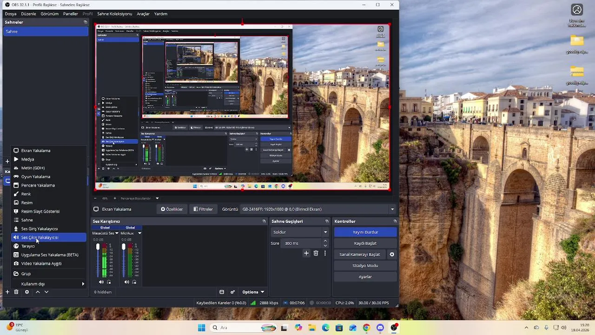Choose Resim Slayt Gösterisi entry
Viewport: 595px width, 335px height.
[x=48, y=211]
